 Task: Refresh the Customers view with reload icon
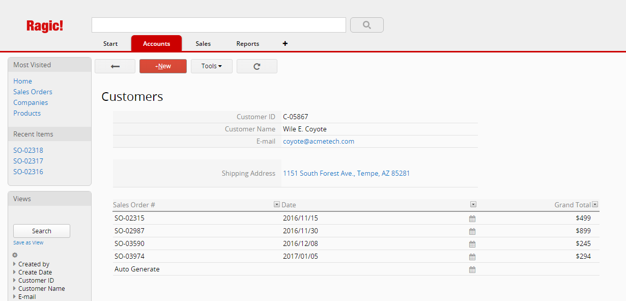(257, 66)
